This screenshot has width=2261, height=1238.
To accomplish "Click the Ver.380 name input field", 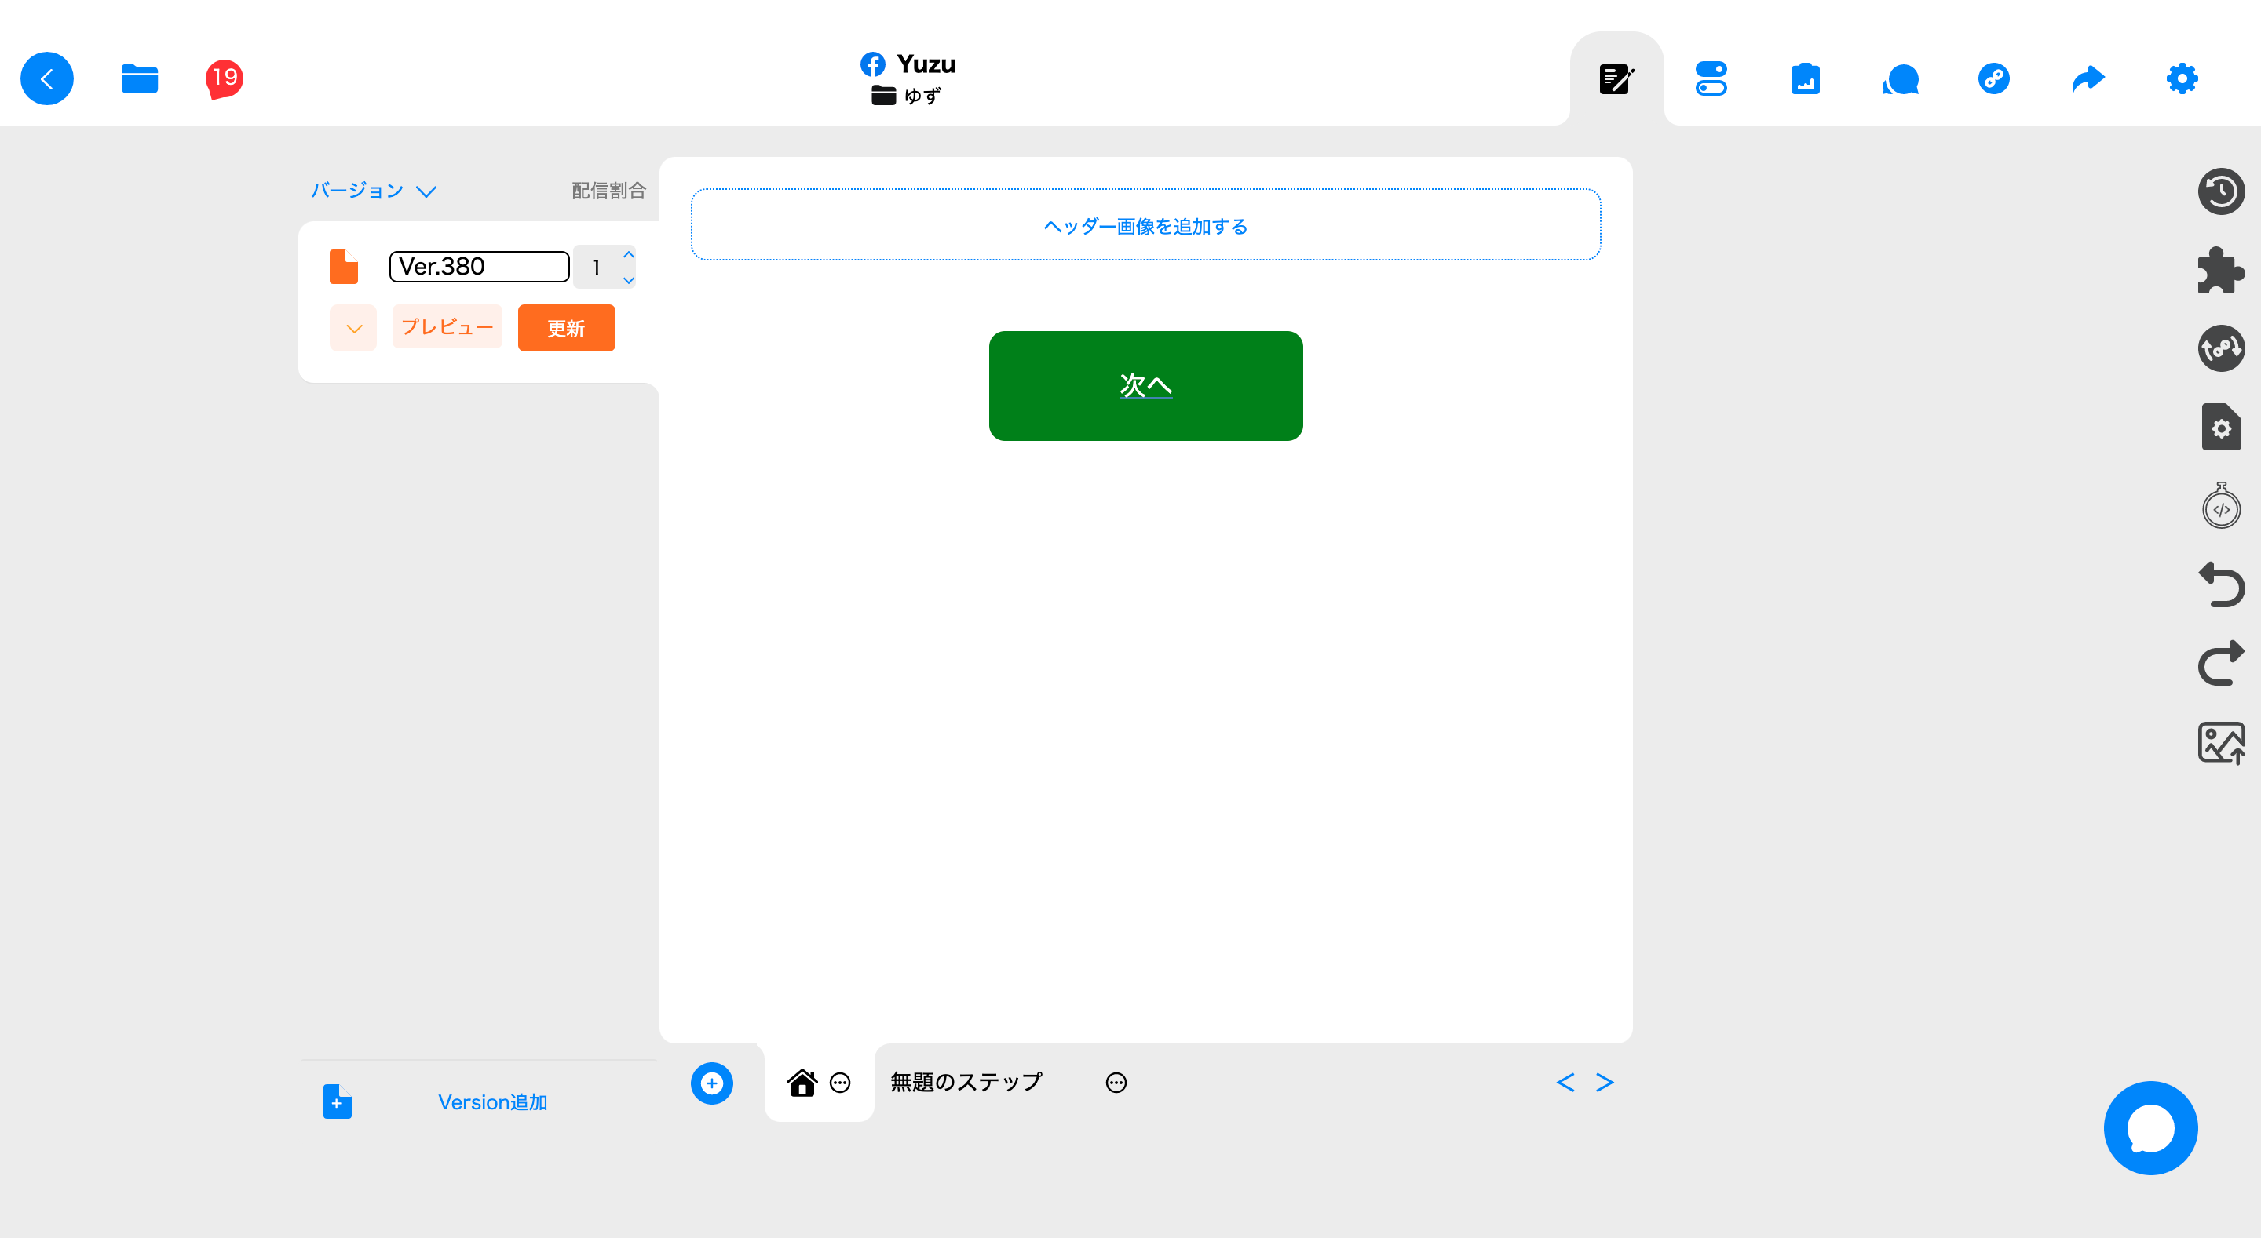I will click(479, 266).
